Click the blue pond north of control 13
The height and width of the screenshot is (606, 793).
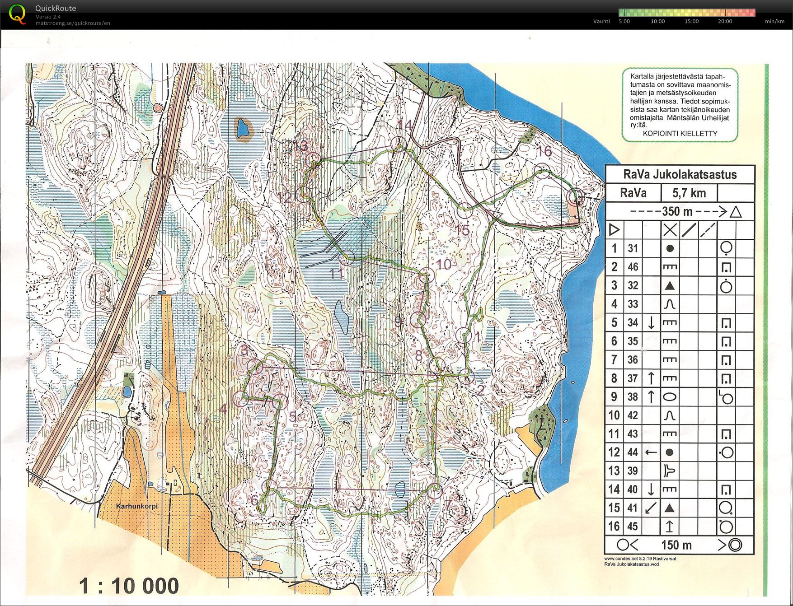coord(244,128)
